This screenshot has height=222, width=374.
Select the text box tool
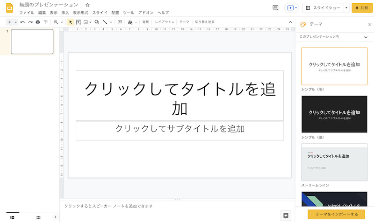click(78, 22)
